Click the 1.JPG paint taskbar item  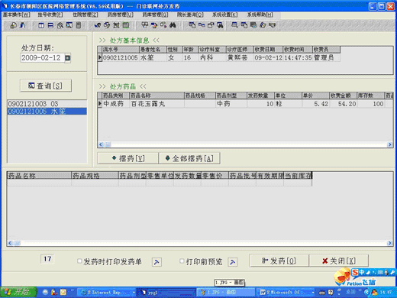[225, 292]
